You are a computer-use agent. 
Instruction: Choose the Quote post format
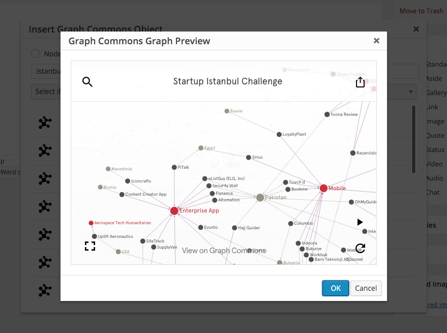pyautogui.click(x=435, y=135)
